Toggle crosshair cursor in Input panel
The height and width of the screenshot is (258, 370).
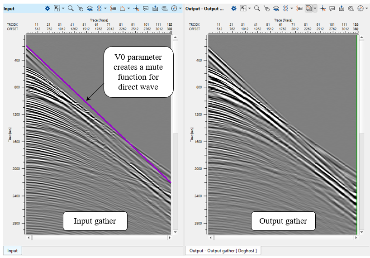[x=136, y=9]
